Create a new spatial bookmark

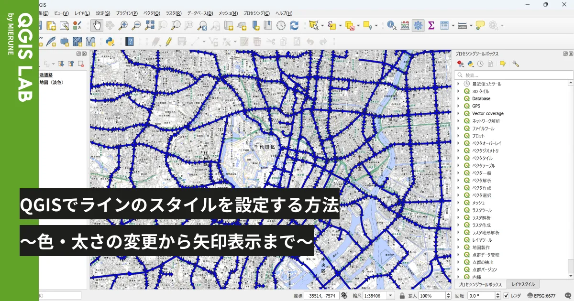point(255,26)
